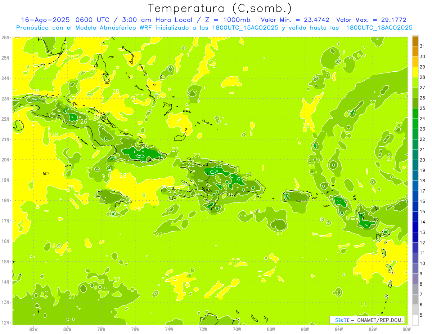Click the 16N latitude axis label

click(5, 241)
